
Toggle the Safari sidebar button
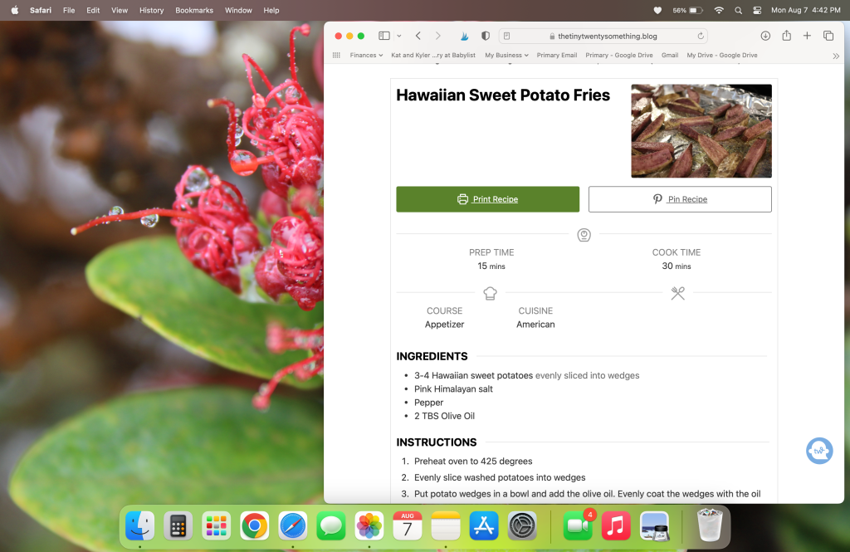click(x=383, y=36)
